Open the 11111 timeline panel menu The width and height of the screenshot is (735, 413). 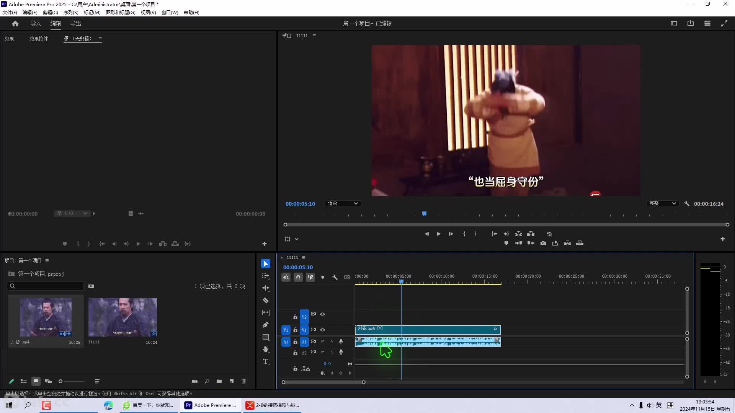click(304, 257)
